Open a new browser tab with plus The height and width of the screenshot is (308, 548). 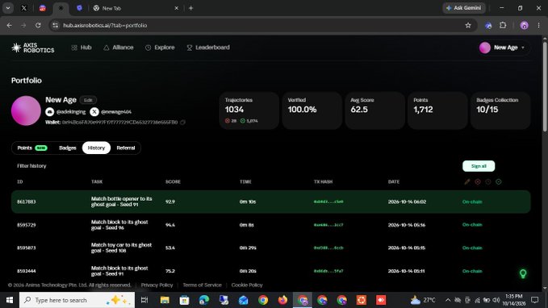click(x=190, y=8)
